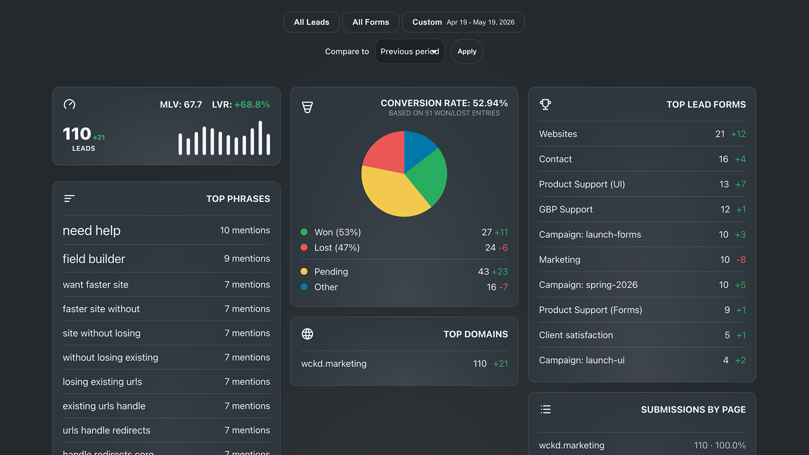Click the Conversion Rate: 52.94% heading
This screenshot has height=455, width=809.
coord(444,103)
